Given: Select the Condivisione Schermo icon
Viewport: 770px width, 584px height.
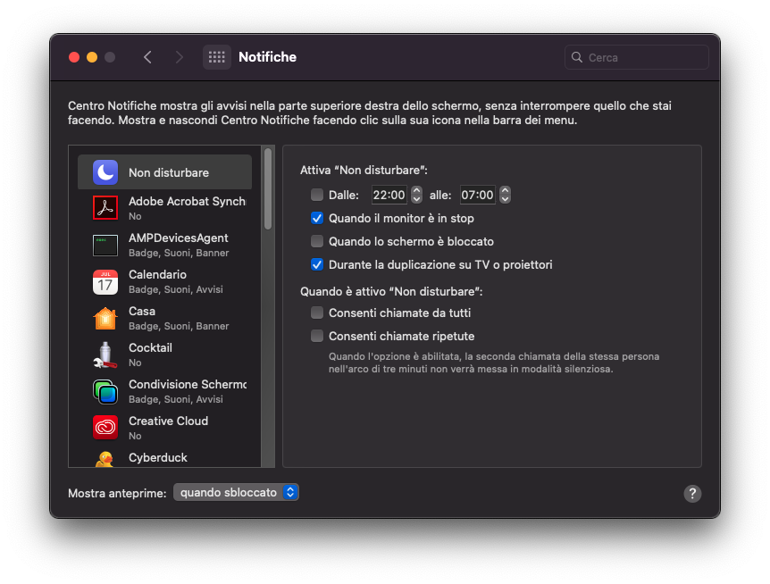Looking at the screenshot, I should point(105,391).
